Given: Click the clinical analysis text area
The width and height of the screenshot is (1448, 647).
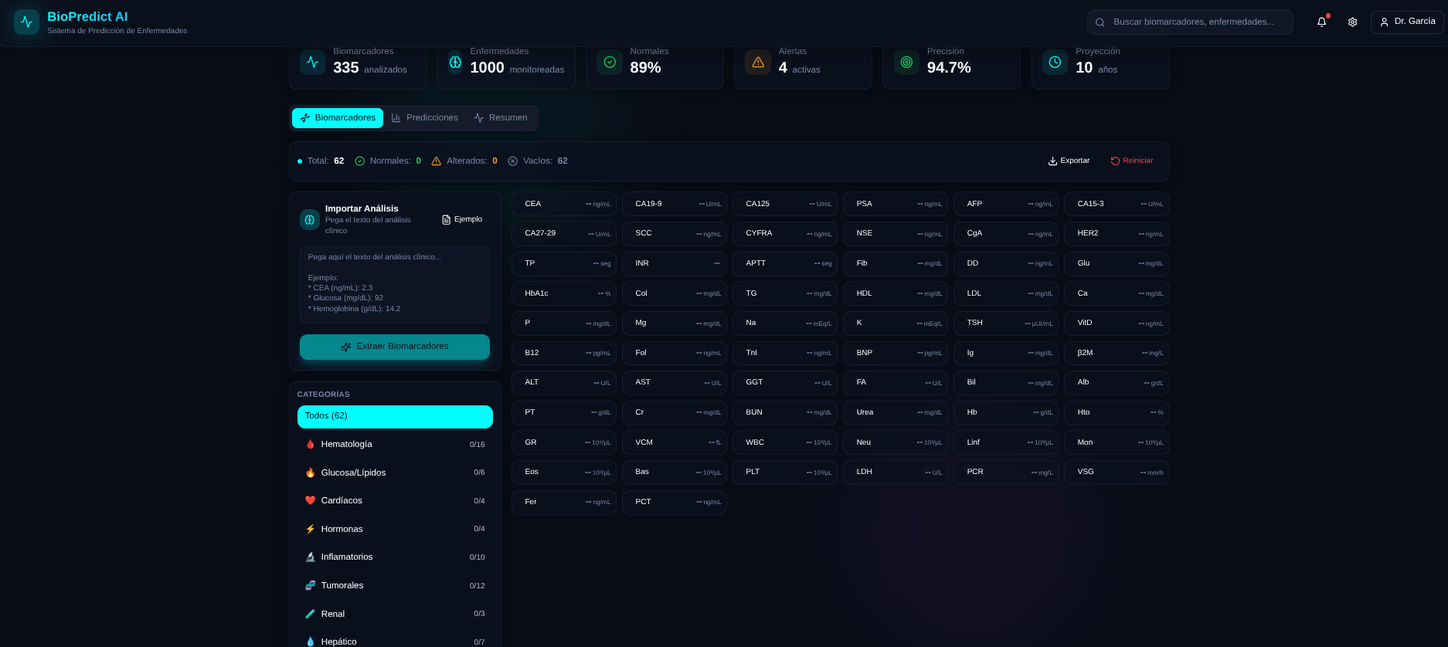Looking at the screenshot, I should (395, 284).
